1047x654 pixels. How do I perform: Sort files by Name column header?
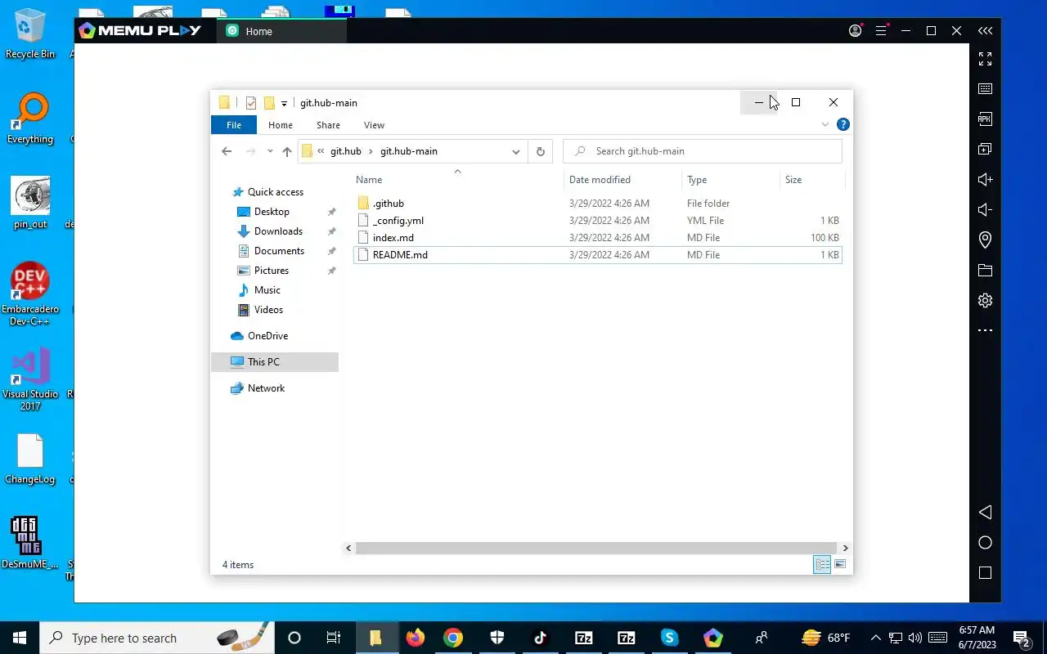click(458, 180)
